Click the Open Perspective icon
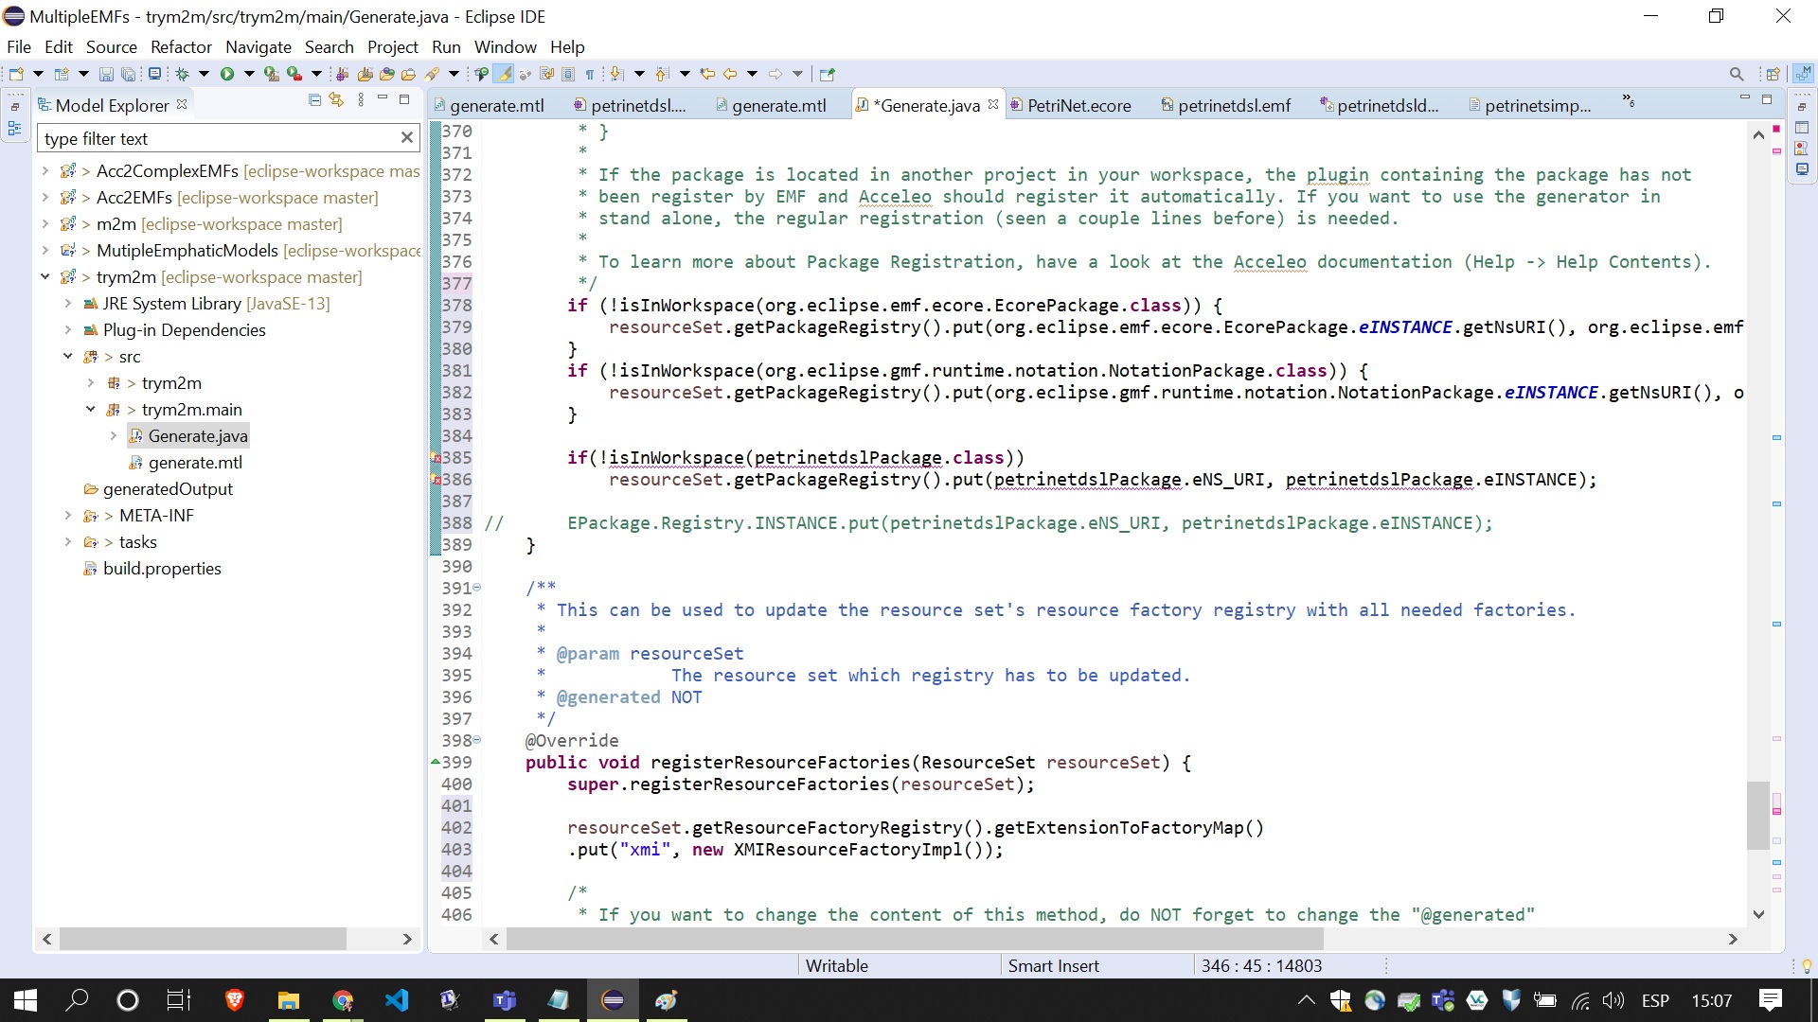The height and width of the screenshot is (1022, 1818). (1773, 74)
